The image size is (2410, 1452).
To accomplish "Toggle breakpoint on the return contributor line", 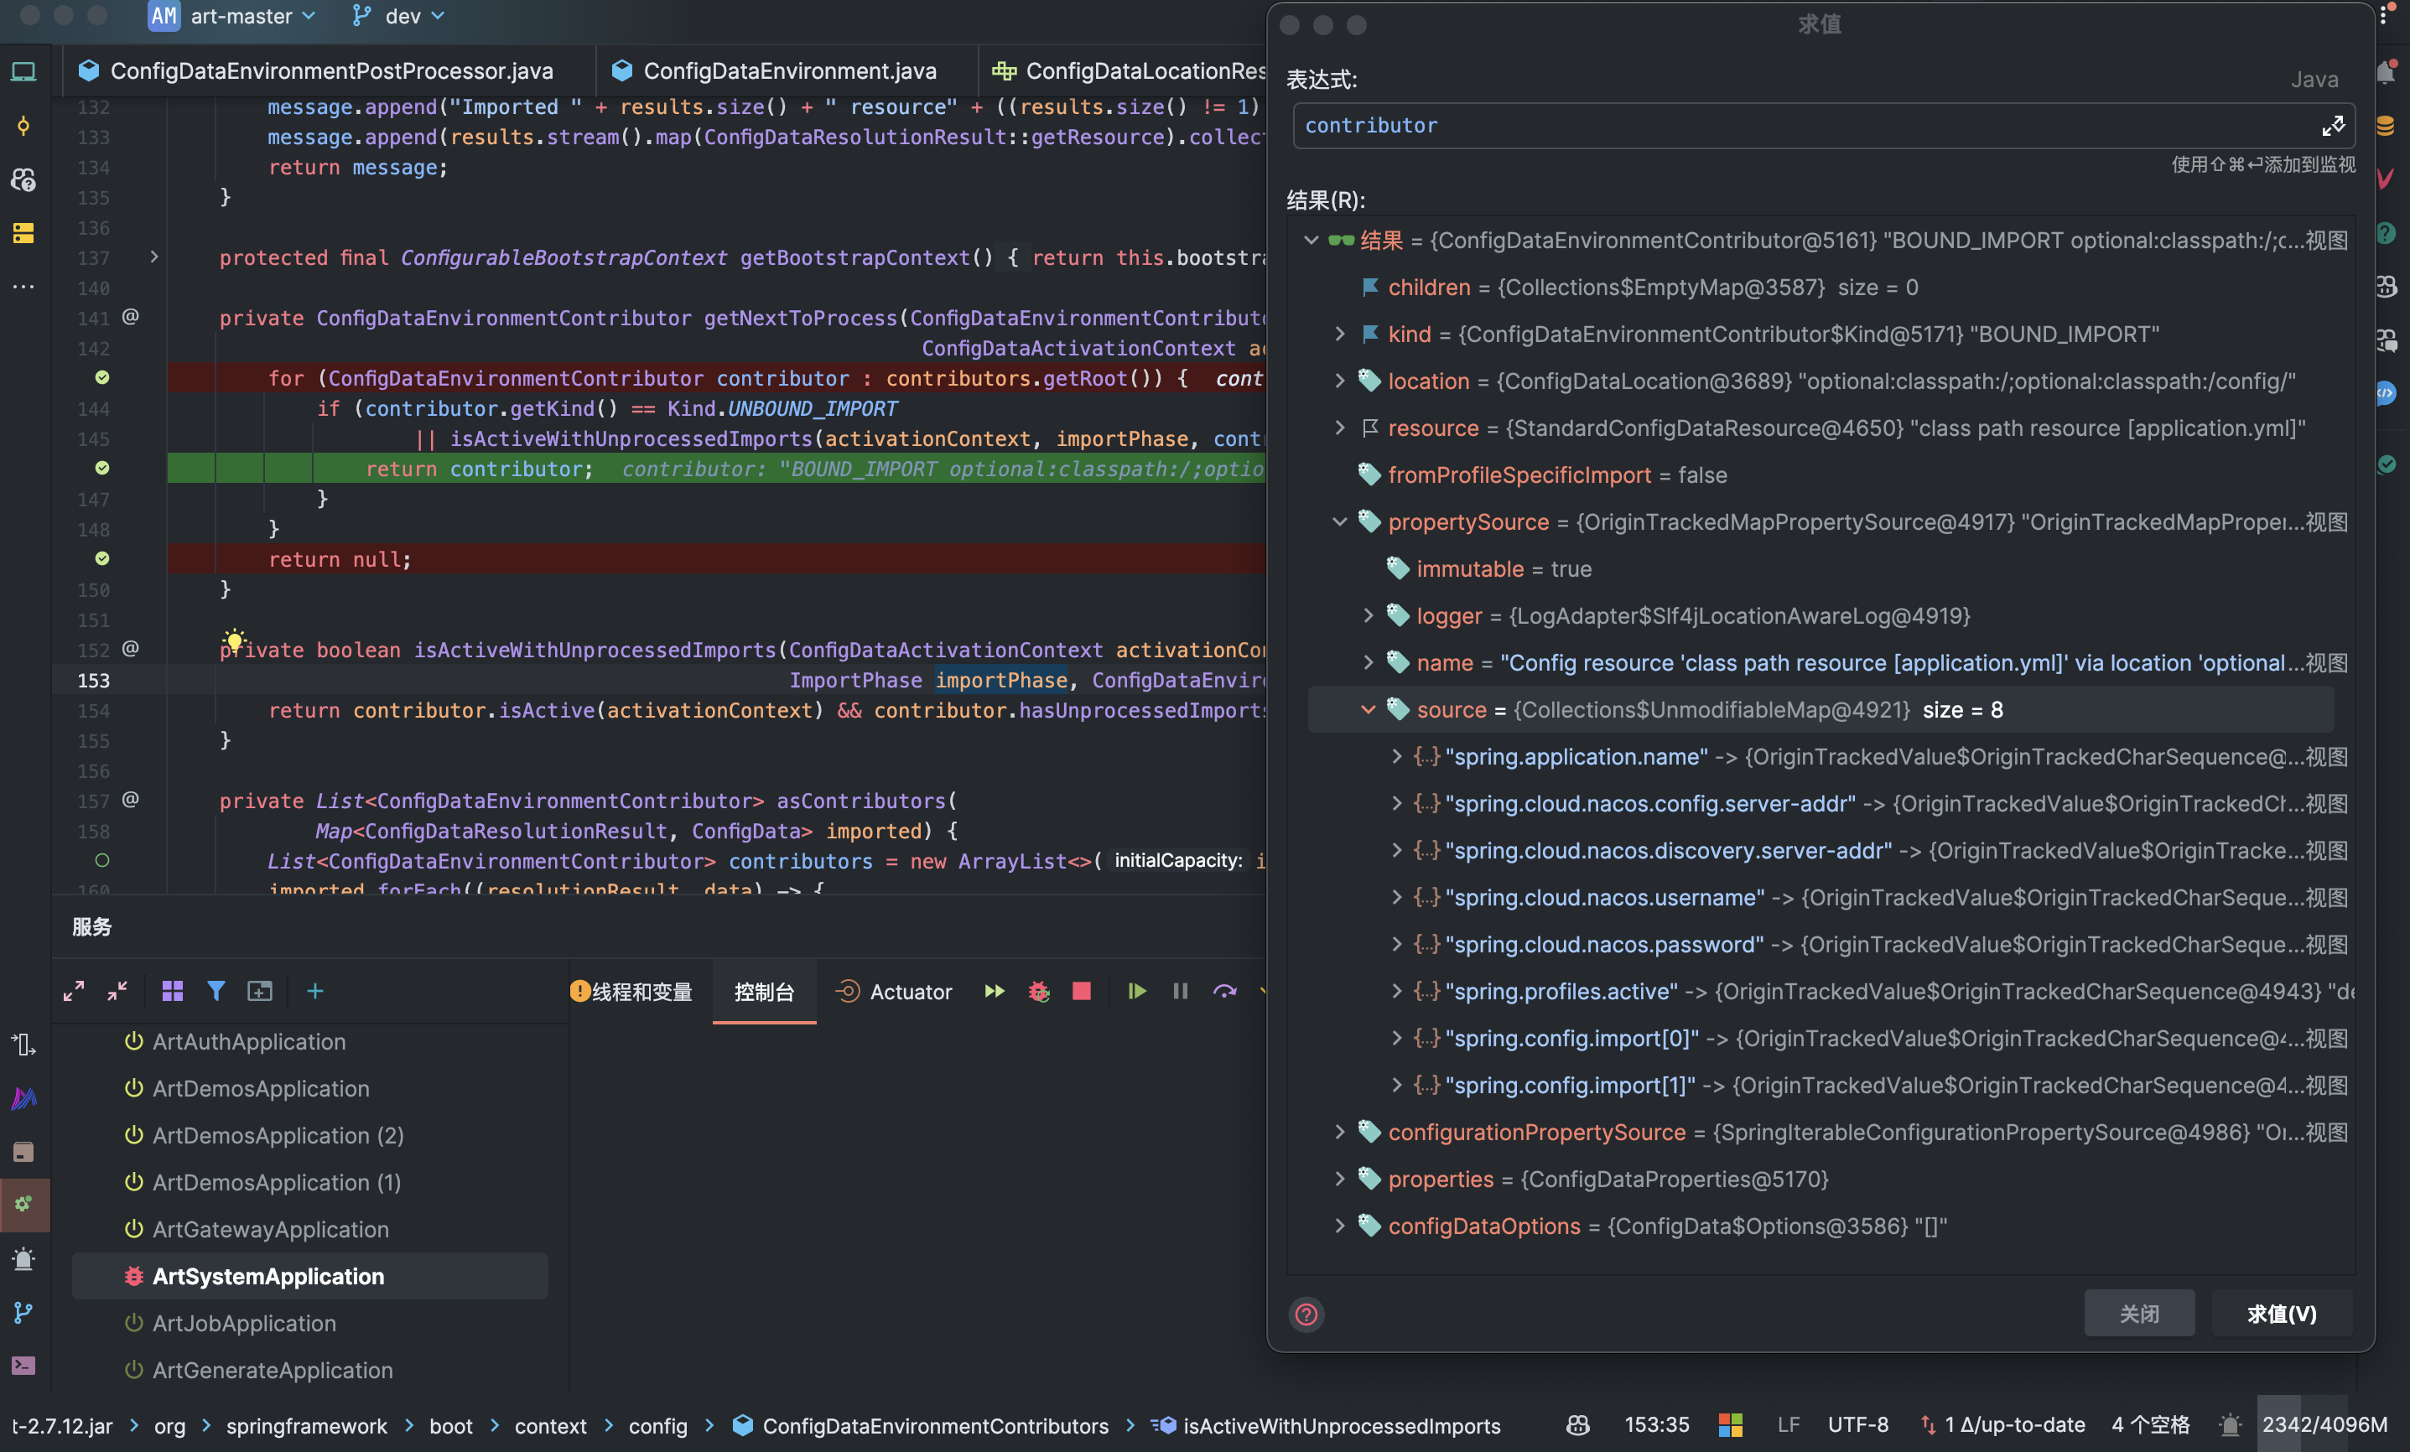I will click(x=101, y=469).
